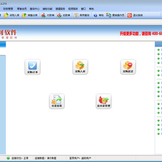This screenshot has height=162, width=162.
Task: Open the 应付款管理 payables management icon
Action: [103, 101]
